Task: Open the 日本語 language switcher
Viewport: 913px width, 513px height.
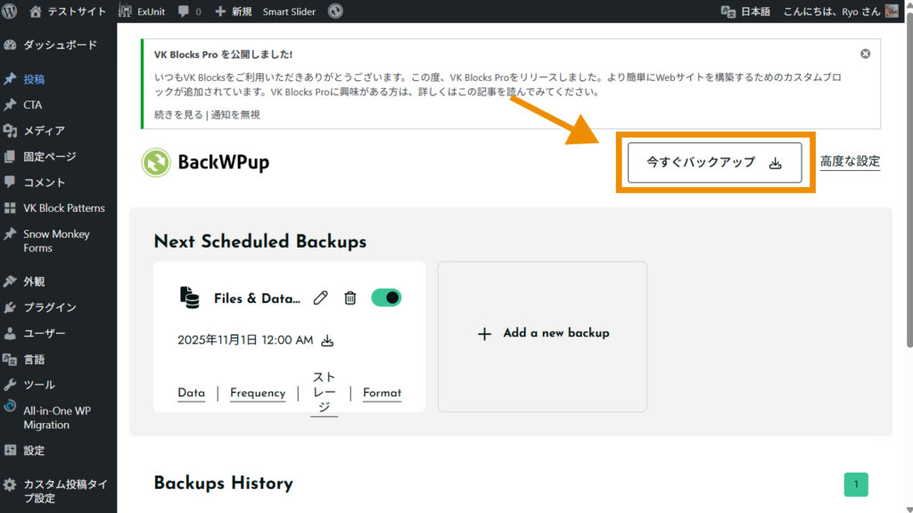Action: (x=745, y=12)
